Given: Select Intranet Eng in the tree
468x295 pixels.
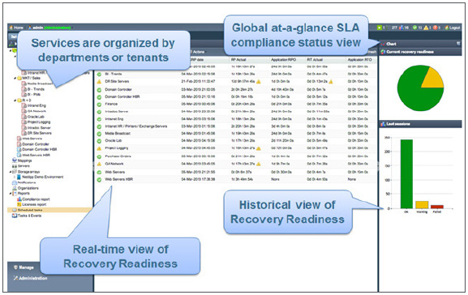Looking at the screenshot, I should pos(34,105).
